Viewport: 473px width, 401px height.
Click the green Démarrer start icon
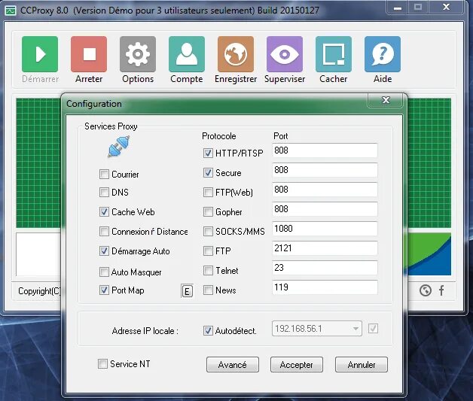point(40,54)
